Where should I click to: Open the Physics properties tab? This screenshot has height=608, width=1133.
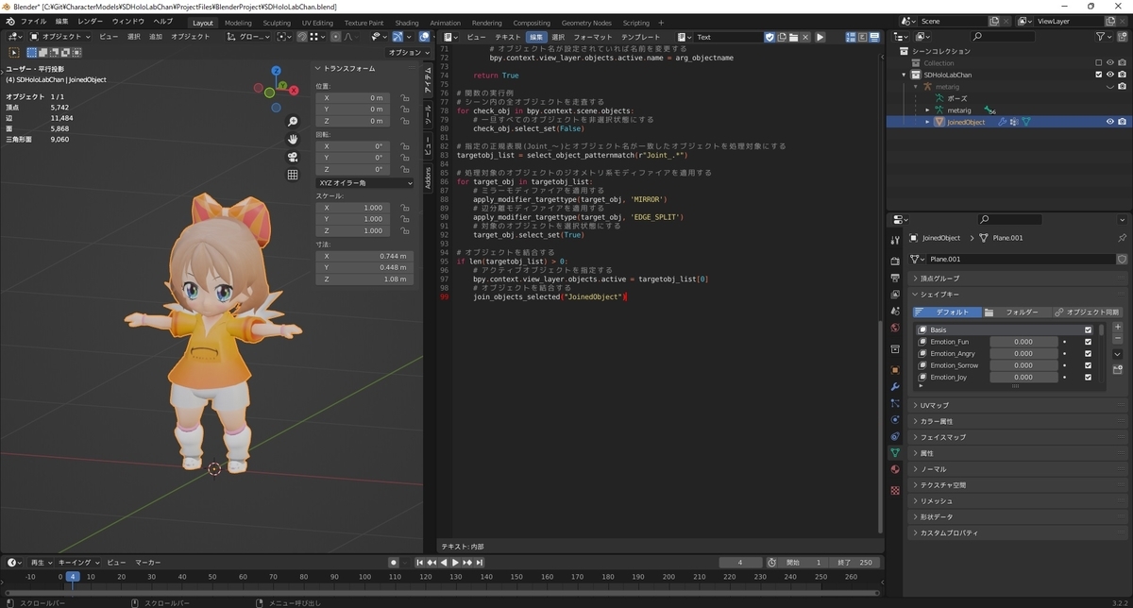pos(895,419)
